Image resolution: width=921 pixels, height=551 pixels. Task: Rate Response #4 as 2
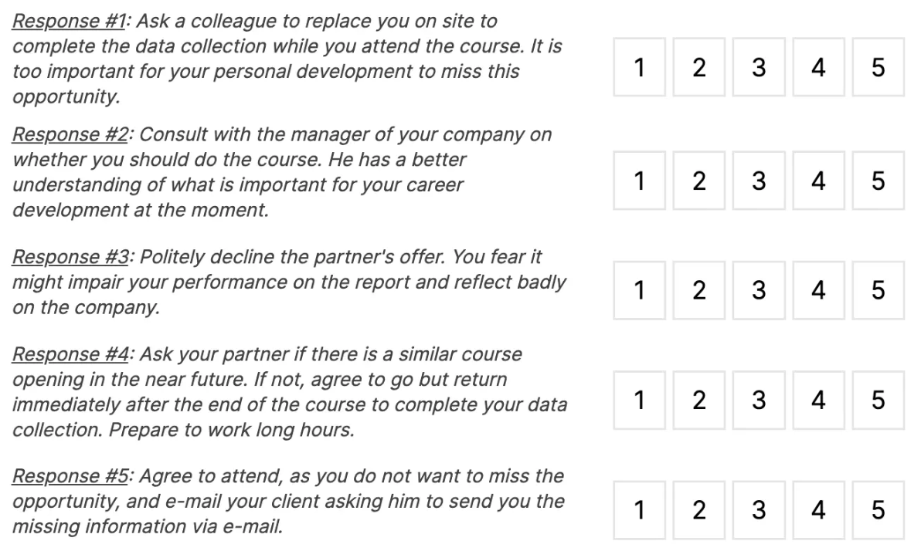(x=698, y=401)
